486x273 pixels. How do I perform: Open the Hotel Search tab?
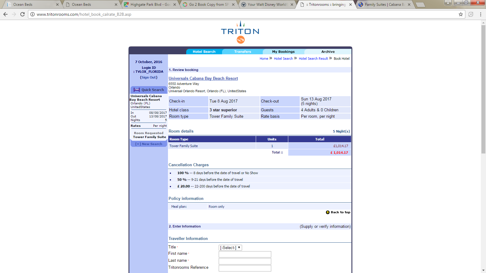click(204, 52)
